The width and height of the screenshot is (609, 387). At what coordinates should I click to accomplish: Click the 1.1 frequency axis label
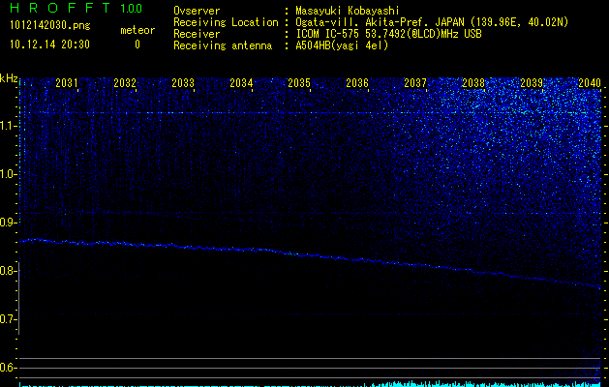[x=9, y=126]
